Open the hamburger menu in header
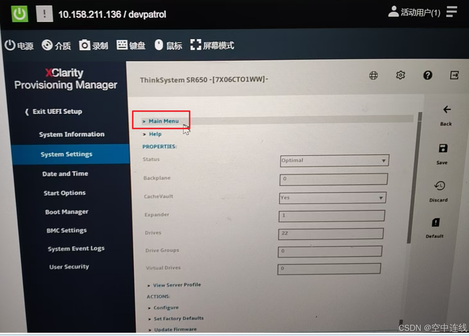This screenshot has width=469, height=336. coord(451,12)
